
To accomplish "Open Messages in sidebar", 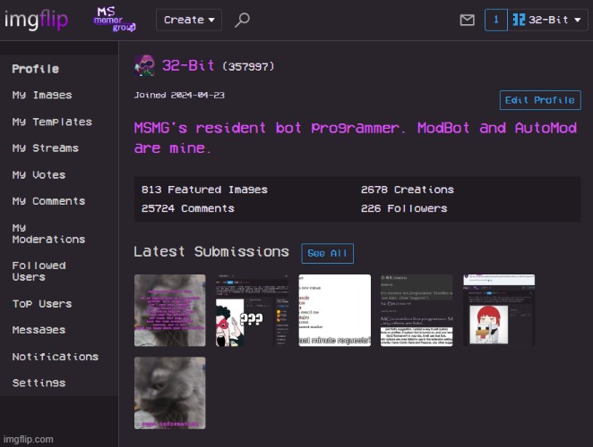I will (39, 331).
